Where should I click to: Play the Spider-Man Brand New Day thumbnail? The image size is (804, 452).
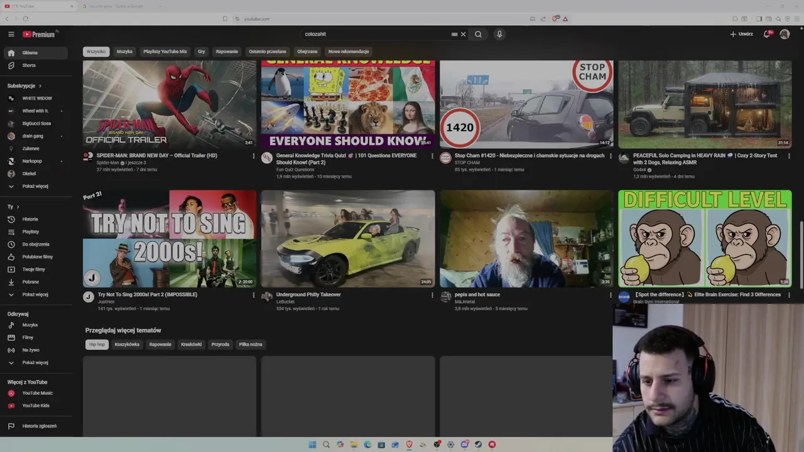[x=170, y=104]
